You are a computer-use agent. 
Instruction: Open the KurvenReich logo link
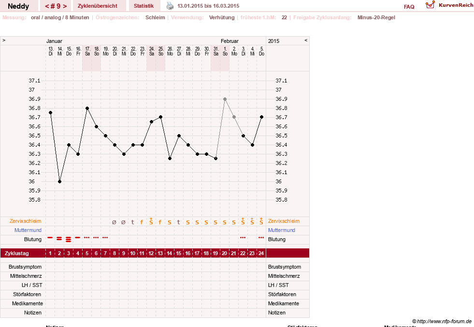(449, 5)
